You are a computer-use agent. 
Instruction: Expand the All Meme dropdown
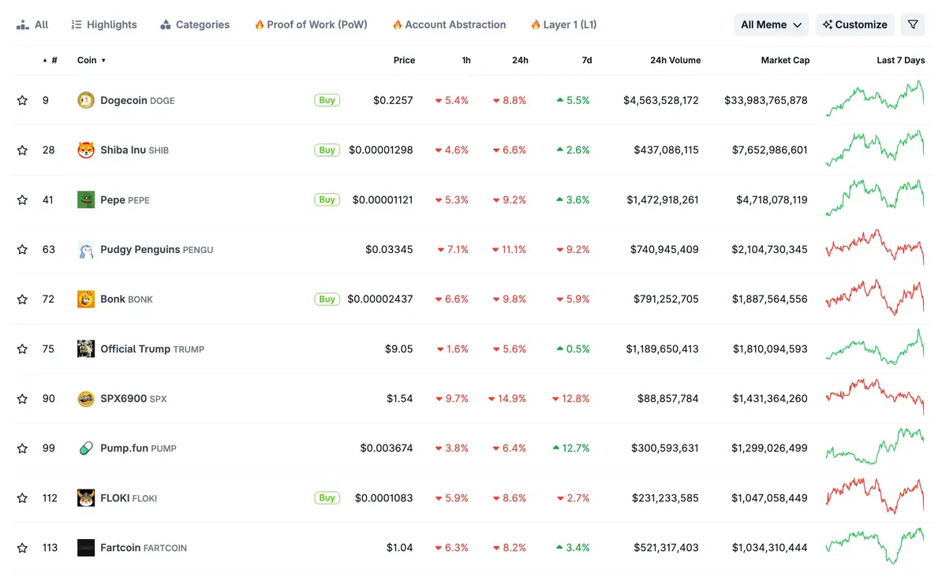click(x=771, y=24)
